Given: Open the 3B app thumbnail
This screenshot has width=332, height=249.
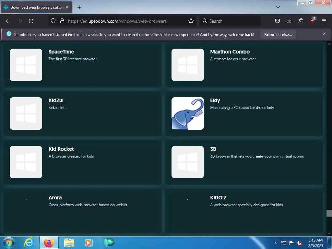Looking at the screenshot, I should [x=188, y=162].
